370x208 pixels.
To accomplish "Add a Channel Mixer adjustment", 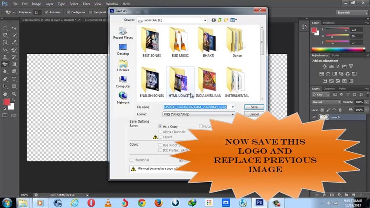I will point(348,74).
